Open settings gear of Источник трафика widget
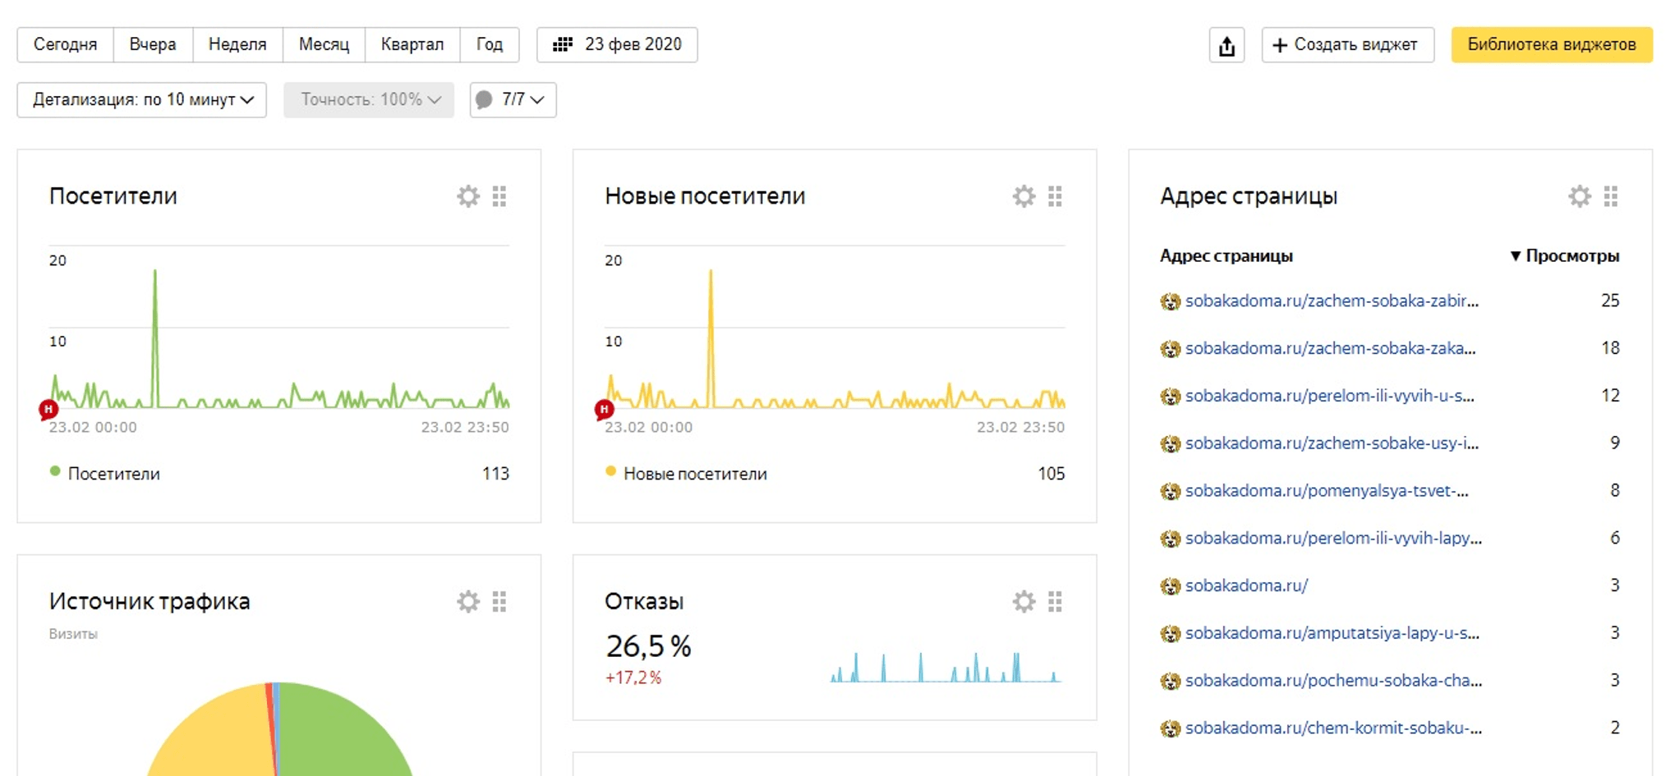1675x776 pixels. [x=468, y=602]
